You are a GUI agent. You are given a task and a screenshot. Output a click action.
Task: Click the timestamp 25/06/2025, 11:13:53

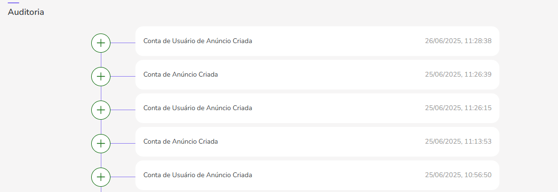[458, 142]
